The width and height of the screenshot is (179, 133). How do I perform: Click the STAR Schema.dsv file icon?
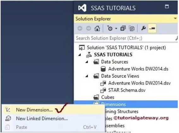pyautogui.click(x=103, y=90)
